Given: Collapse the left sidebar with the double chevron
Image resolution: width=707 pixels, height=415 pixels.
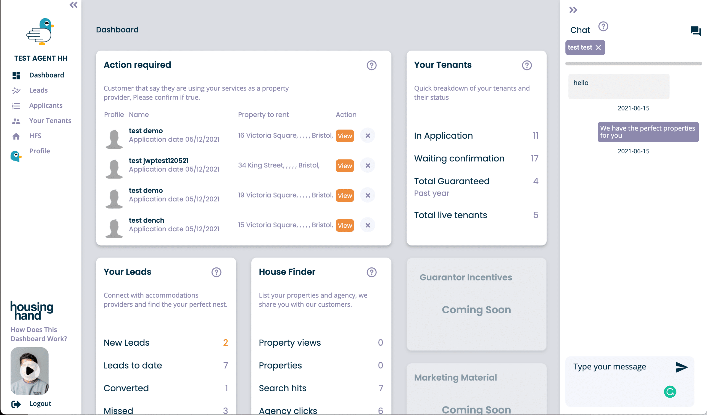Looking at the screenshot, I should tap(73, 5).
